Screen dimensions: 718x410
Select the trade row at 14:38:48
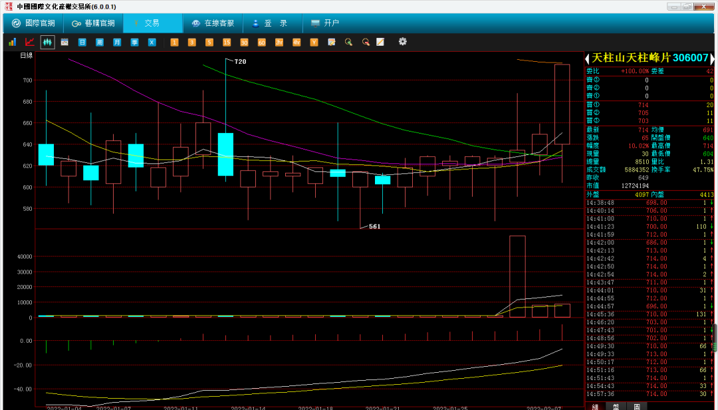click(650, 203)
